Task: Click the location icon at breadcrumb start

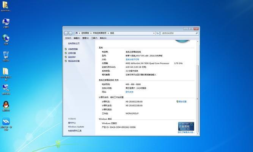Action: click(77, 33)
